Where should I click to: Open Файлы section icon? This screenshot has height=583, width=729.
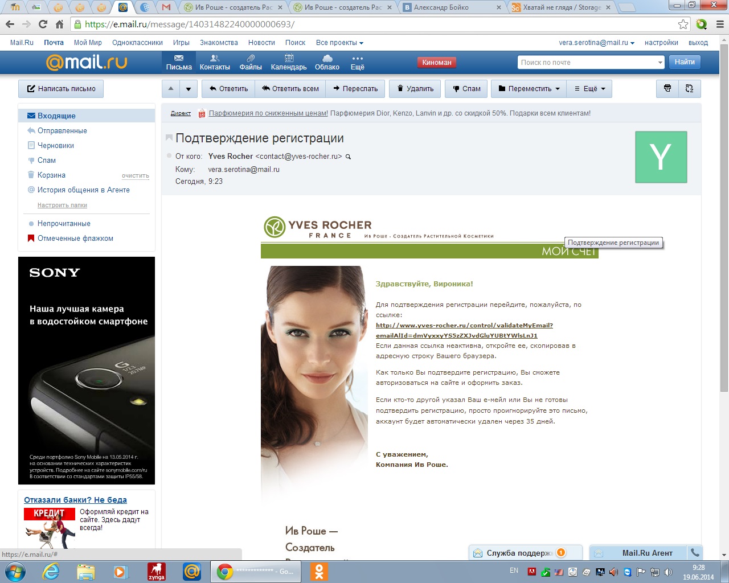[x=251, y=63]
